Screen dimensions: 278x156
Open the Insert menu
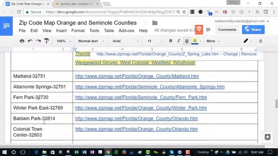pyautogui.click(x=61, y=31)
